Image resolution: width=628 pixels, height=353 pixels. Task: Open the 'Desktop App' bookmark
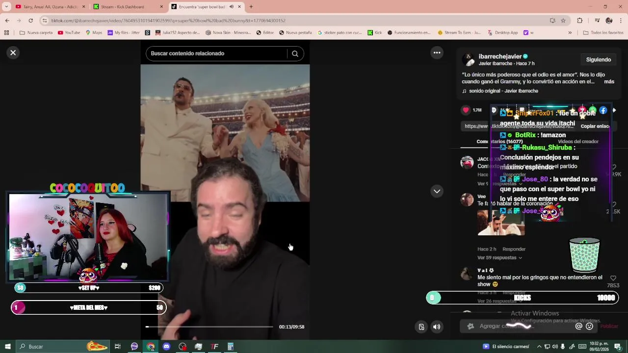[x=503, y=33]
